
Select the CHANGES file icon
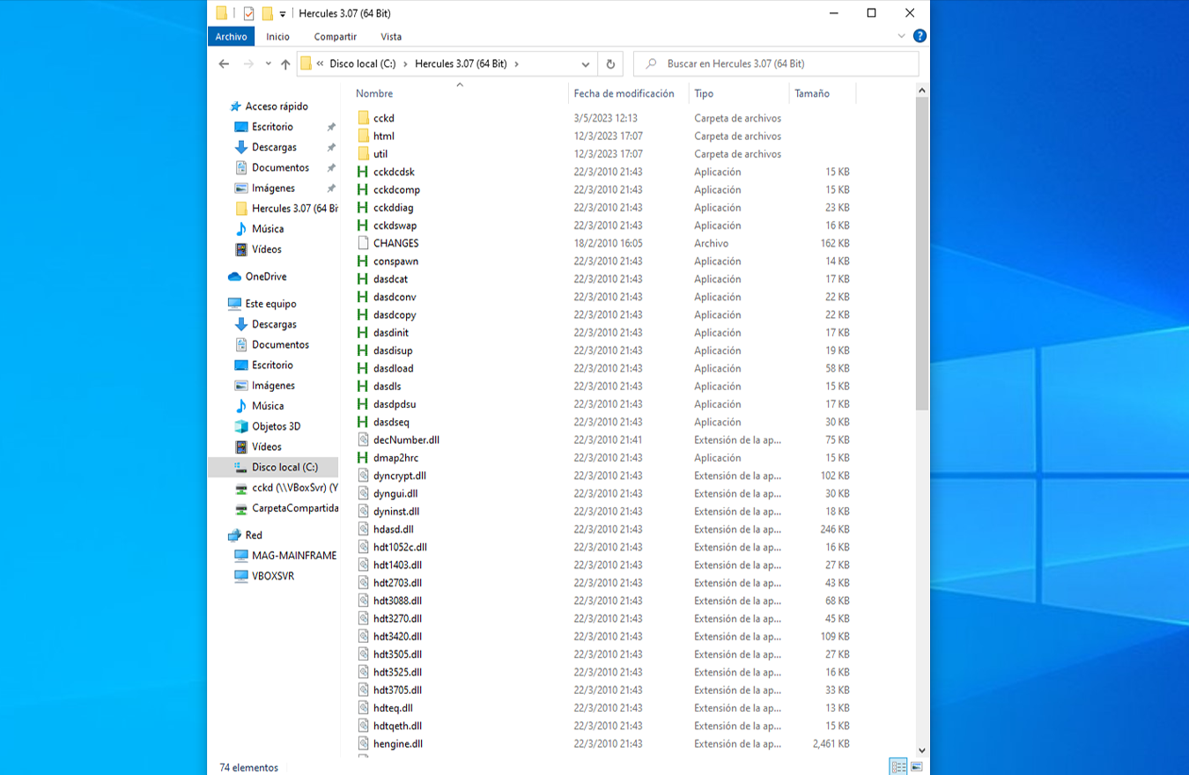pos(363,243)
